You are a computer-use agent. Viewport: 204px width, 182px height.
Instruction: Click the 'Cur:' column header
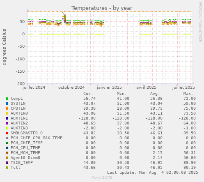(x=88, y=94)
